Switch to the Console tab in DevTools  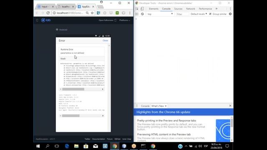tap(166, 9)
